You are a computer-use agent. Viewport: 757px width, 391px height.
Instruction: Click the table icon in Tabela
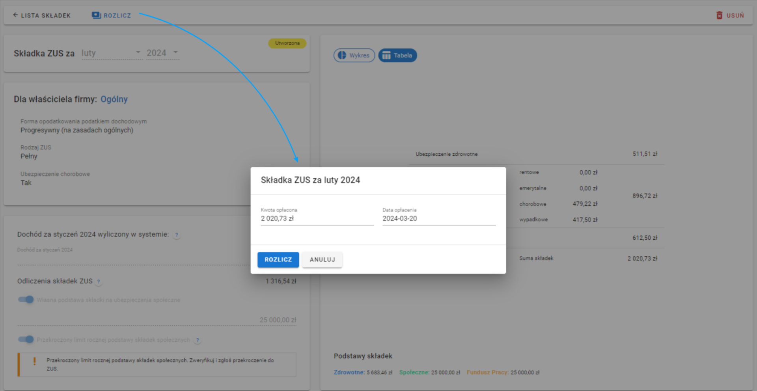tap(386, 56)
